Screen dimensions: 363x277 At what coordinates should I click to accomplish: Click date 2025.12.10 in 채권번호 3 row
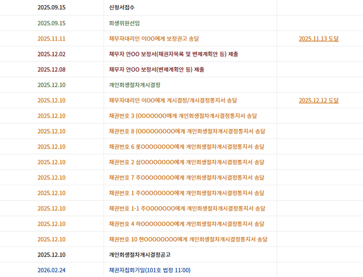(x=51, y=116)
